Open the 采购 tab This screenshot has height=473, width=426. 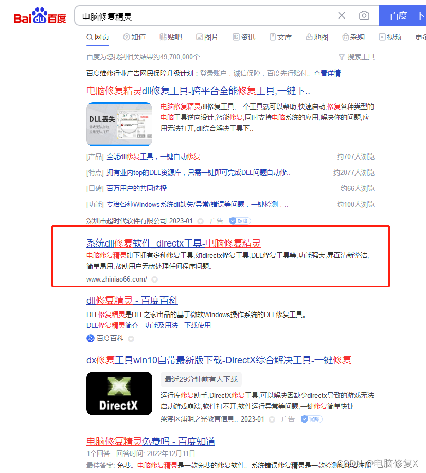pos(353,37)
